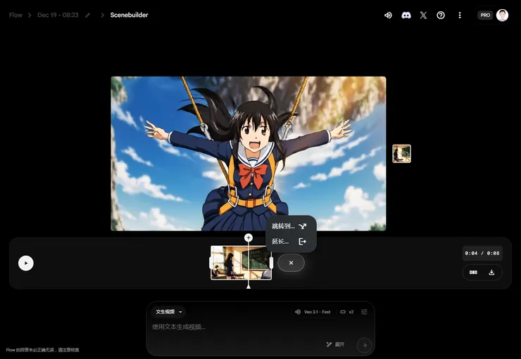
Task: Click the anime video preview frame
Action: pos(249,153)
